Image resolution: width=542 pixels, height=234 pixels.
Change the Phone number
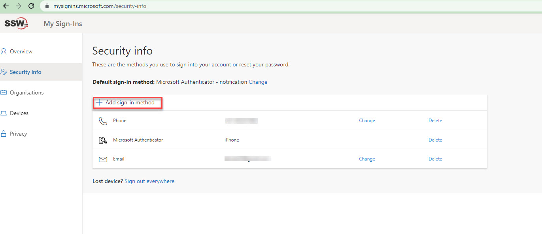pyautogui.click(x=367, y=121)
